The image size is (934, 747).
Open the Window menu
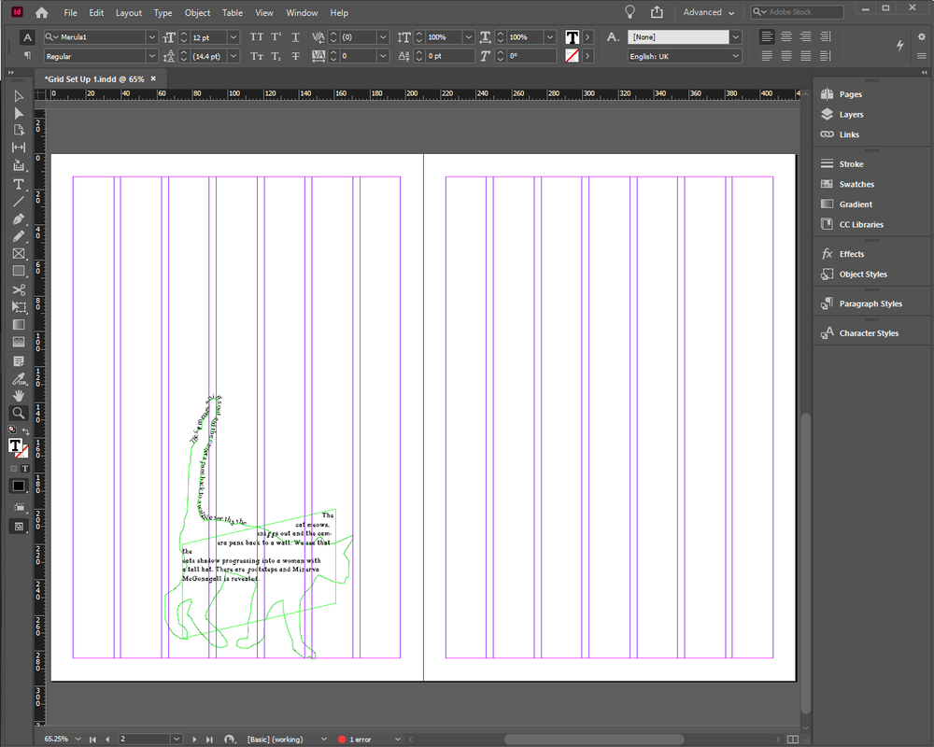pos(302,13)
